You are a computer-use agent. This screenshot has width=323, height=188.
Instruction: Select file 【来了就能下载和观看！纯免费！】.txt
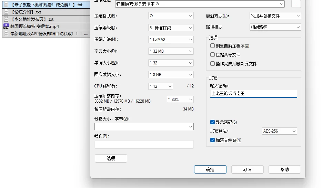click(46, 4)
